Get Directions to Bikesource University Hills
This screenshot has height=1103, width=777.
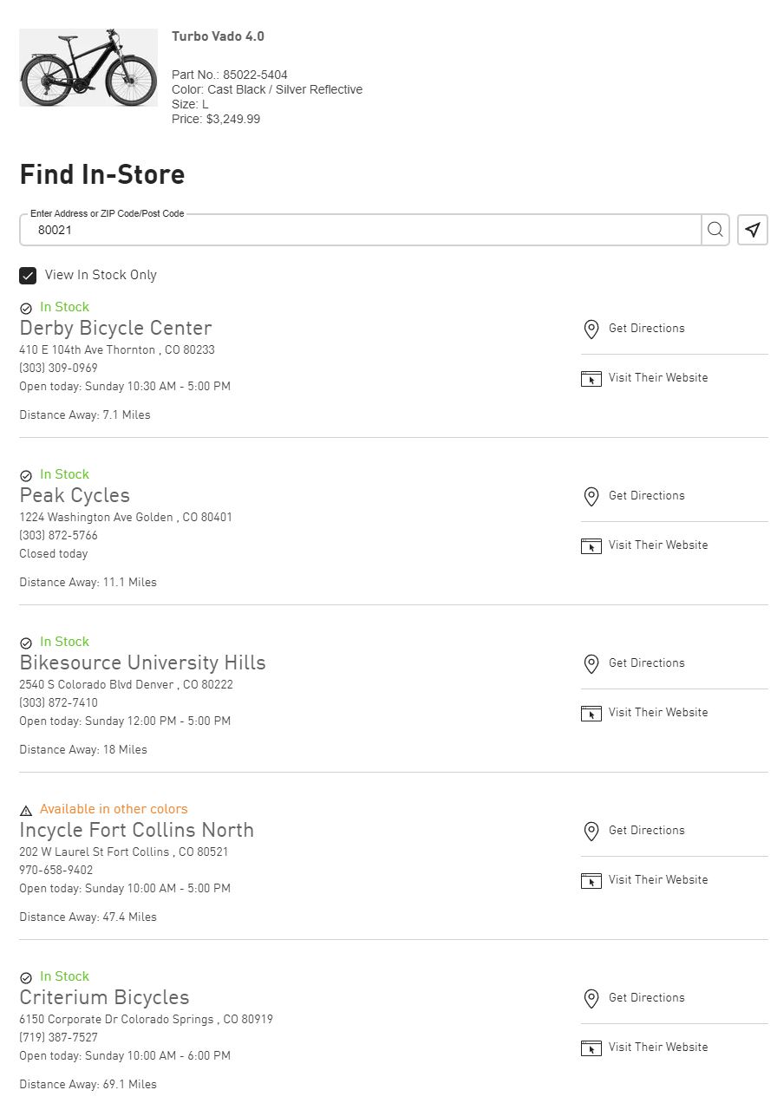[x=646, y=663]
